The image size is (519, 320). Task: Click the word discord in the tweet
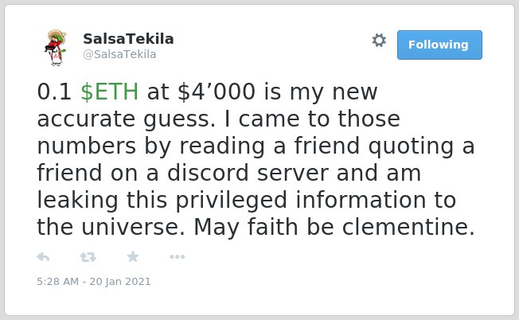pos(208,173)
